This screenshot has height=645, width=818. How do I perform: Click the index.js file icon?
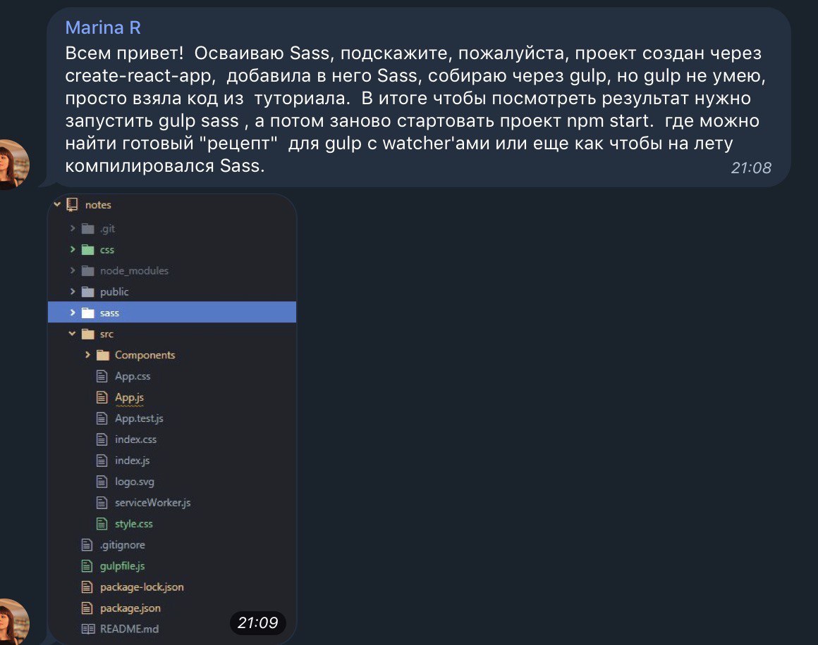(102, 461)
